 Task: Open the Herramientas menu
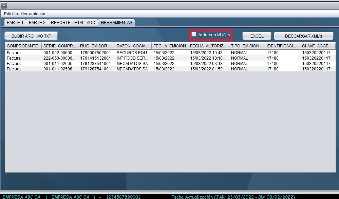pyautogui.click(x=33, y=14)
